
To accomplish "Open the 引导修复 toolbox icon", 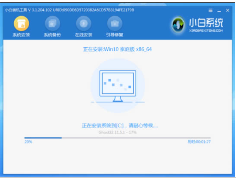I will coord(115,23).
